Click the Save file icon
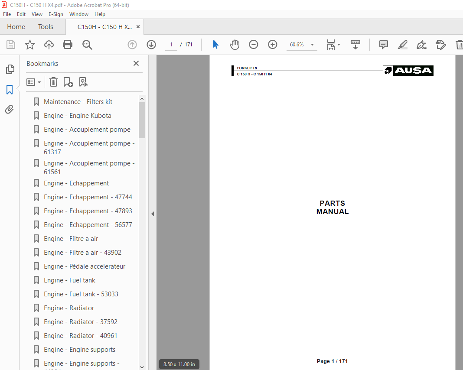Screen dimensions: 463x370 [11, 45]
